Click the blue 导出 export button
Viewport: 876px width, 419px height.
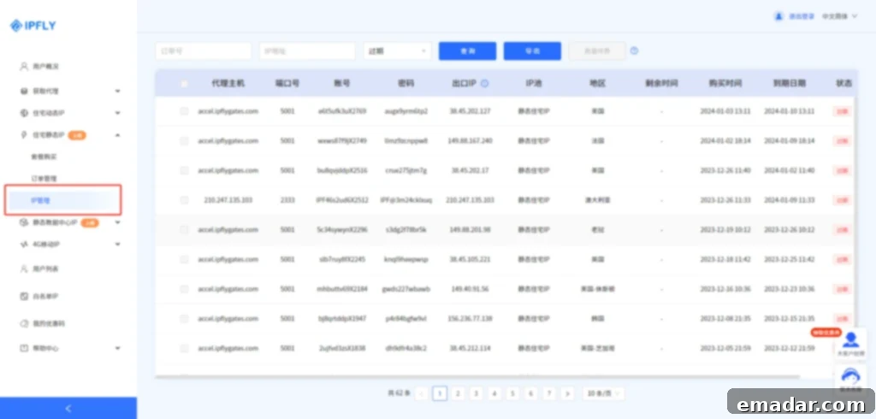coord(532,50)
